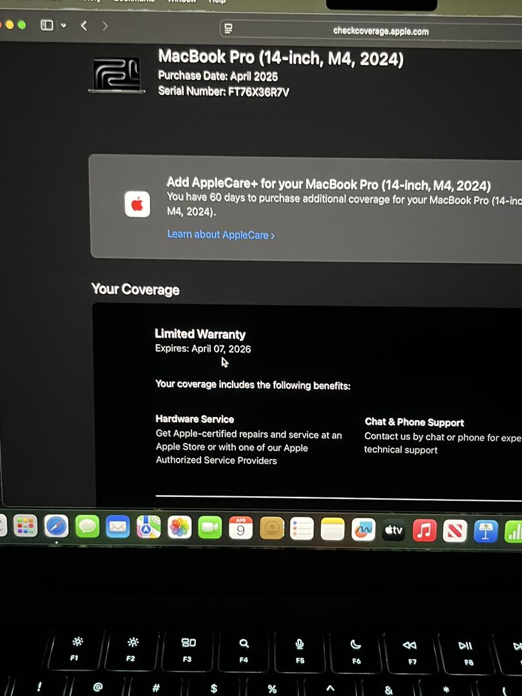Click the Expires: April 07, 2026 text
Screen dimensions: 522x696
(x=203, y=349)
